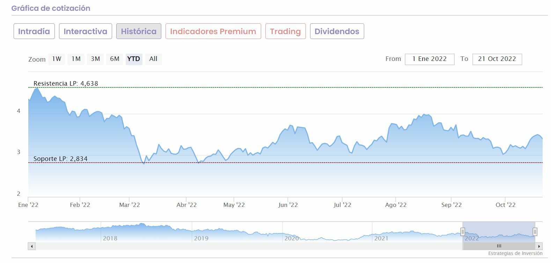Screen dimensions: 551x263
Task: Choose the 6M zoom range
Action: 115,59
